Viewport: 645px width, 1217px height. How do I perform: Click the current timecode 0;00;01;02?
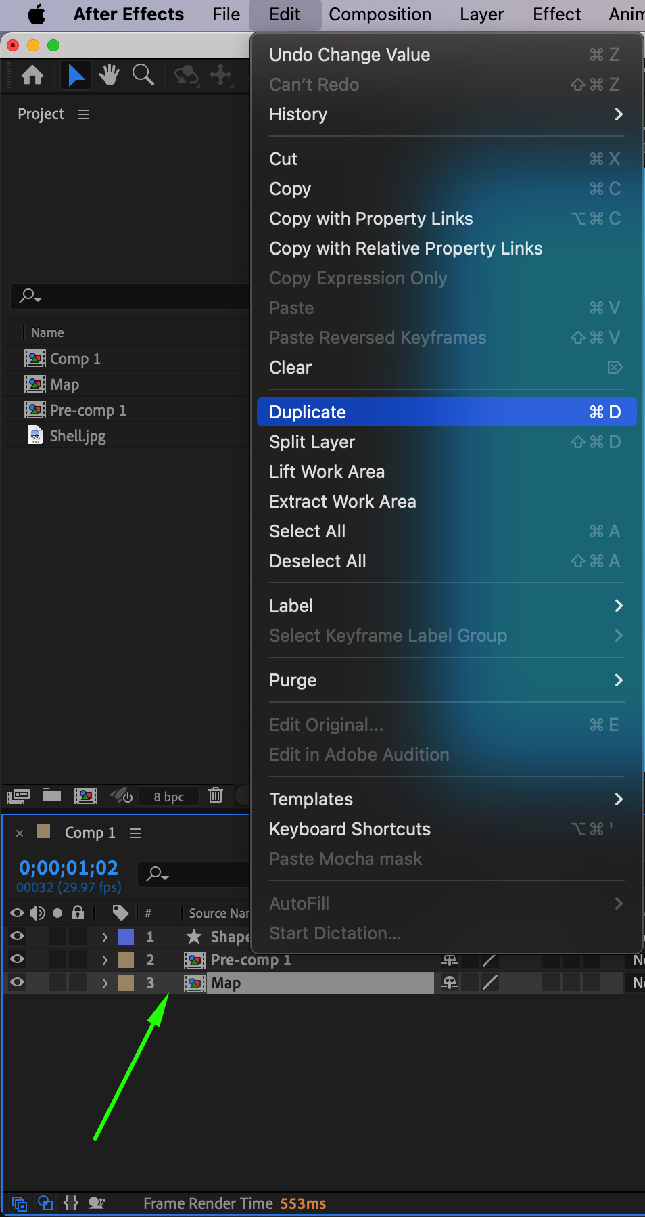point(68,867)
